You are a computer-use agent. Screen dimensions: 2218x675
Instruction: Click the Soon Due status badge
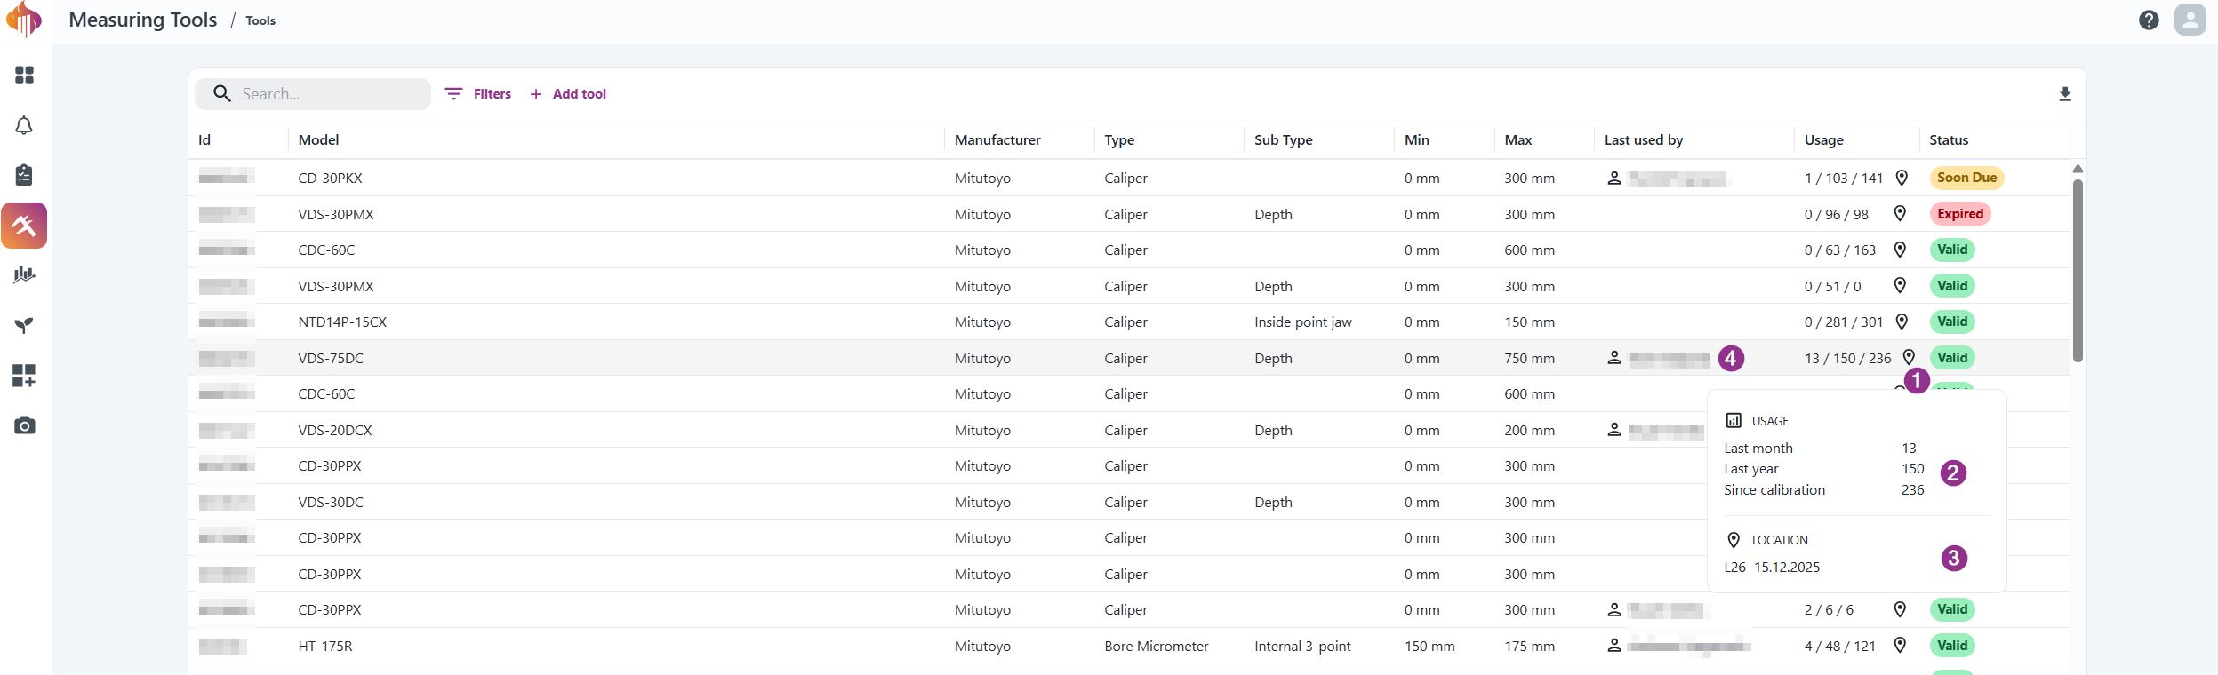(1966, 178)
